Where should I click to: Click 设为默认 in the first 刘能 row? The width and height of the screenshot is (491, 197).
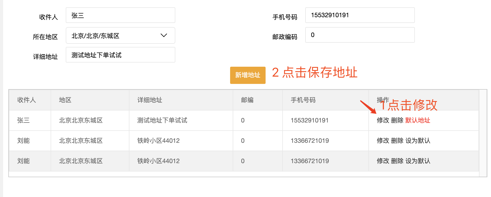418,141
